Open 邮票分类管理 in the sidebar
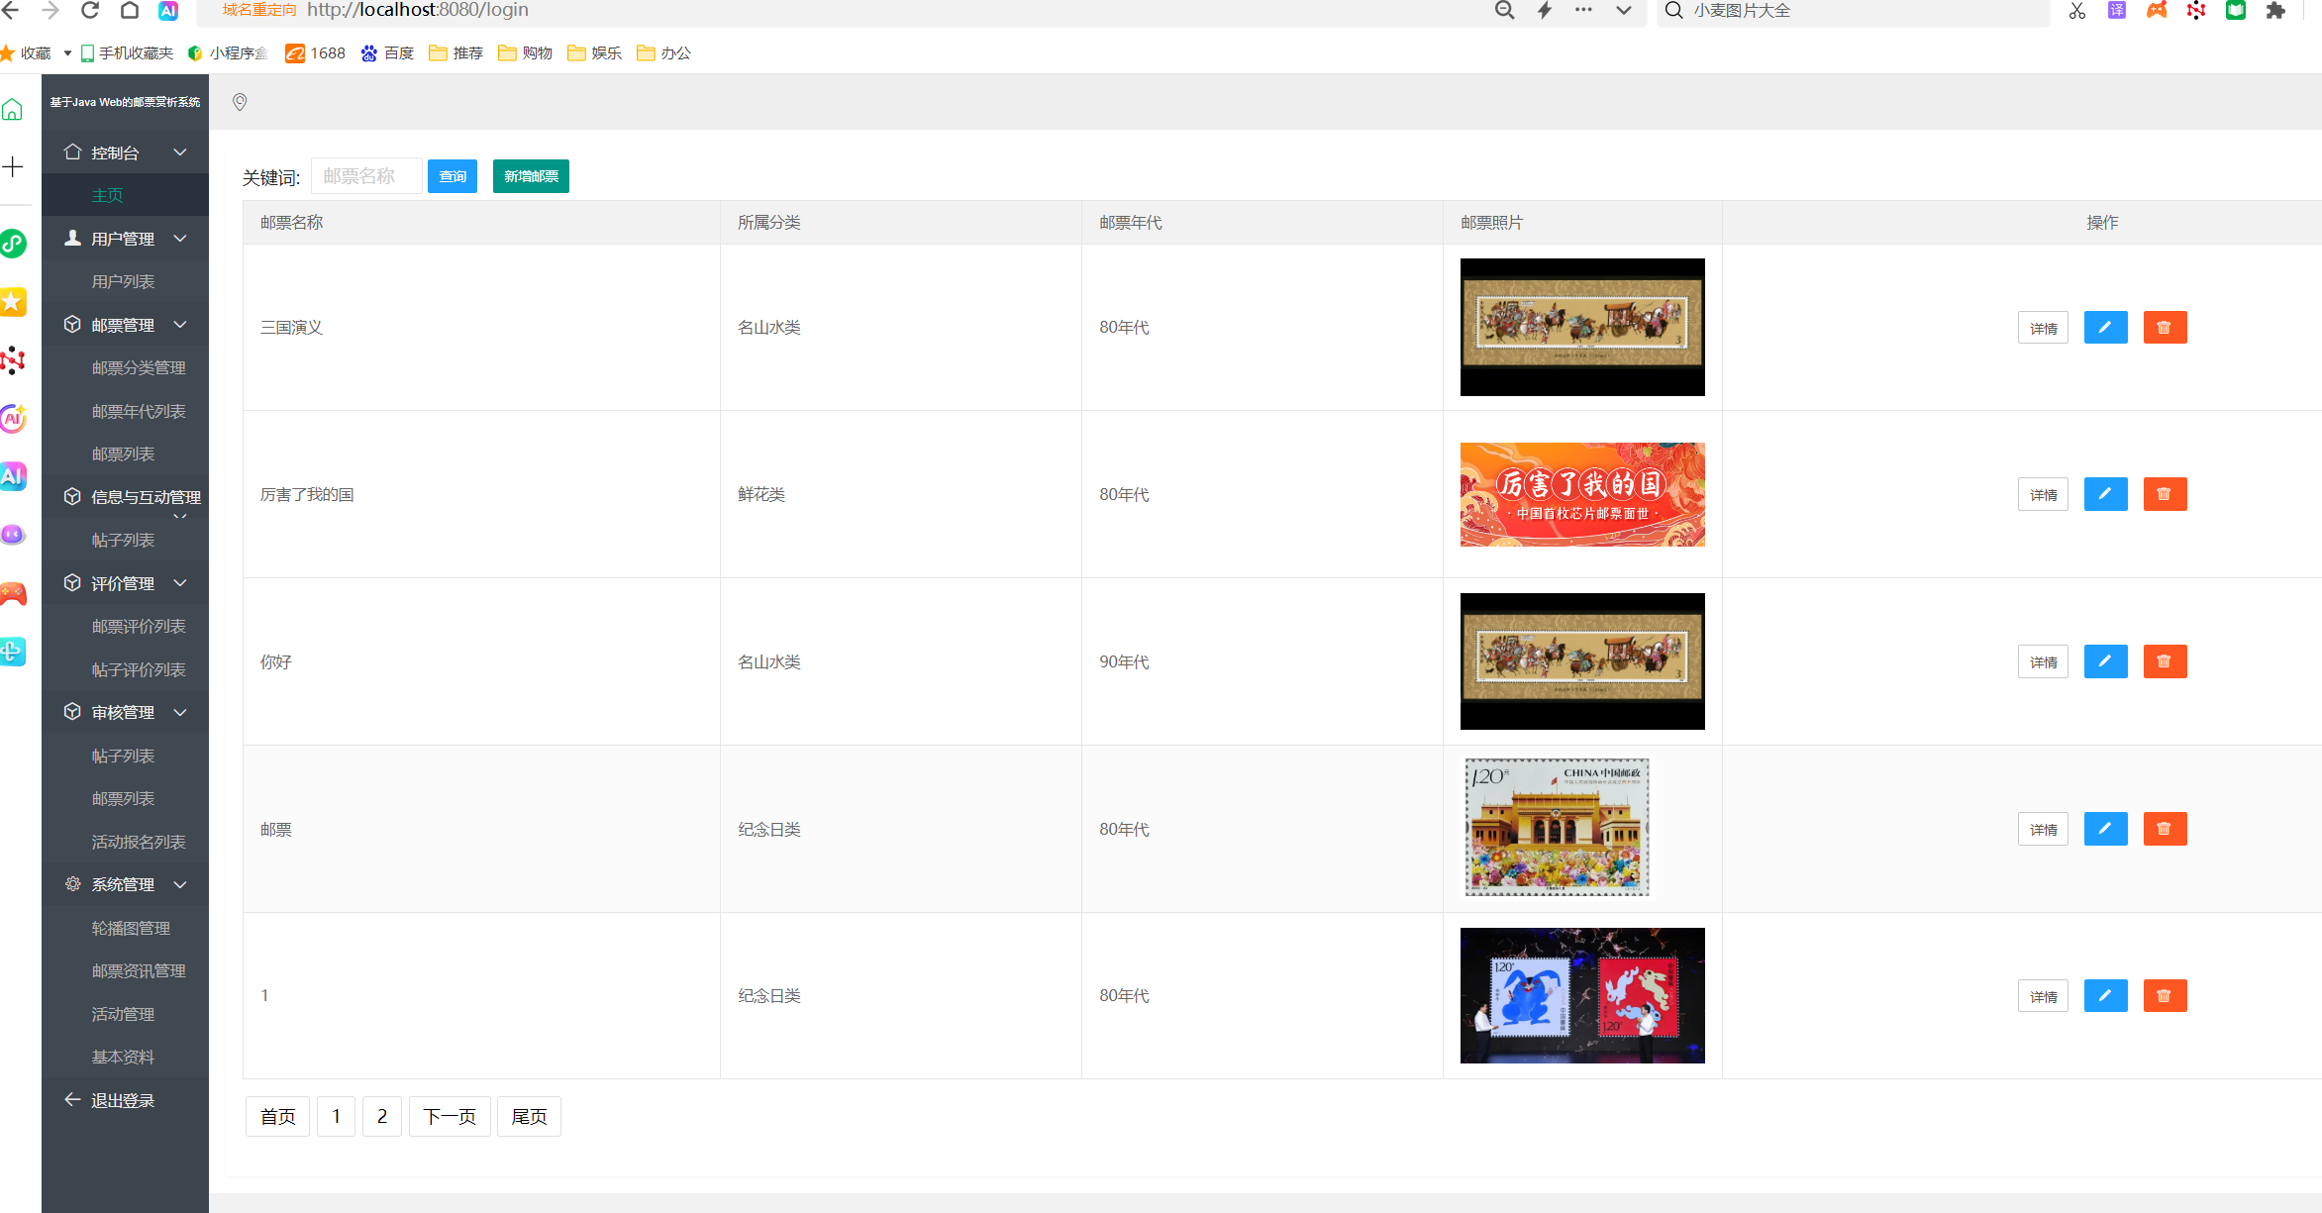 pos(139,368)
